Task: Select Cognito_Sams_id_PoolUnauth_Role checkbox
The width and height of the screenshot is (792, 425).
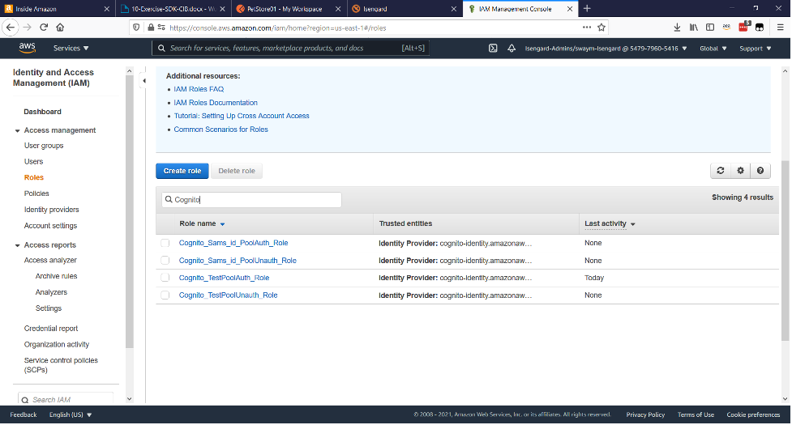Action: [165, 261]
